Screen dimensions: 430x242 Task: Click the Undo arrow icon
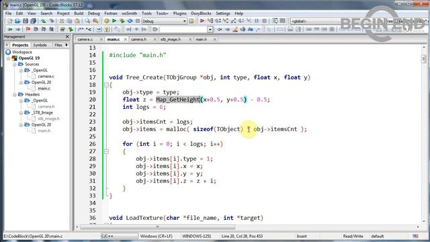tap(43, 21)
